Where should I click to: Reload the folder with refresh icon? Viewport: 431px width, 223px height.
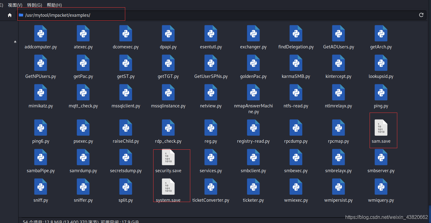421,15
